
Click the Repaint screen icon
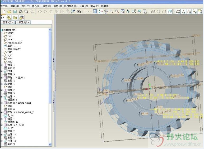(x=95, y=11)
